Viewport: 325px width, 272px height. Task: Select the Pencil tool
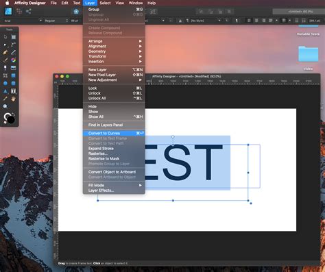click(x=14, y=53)
